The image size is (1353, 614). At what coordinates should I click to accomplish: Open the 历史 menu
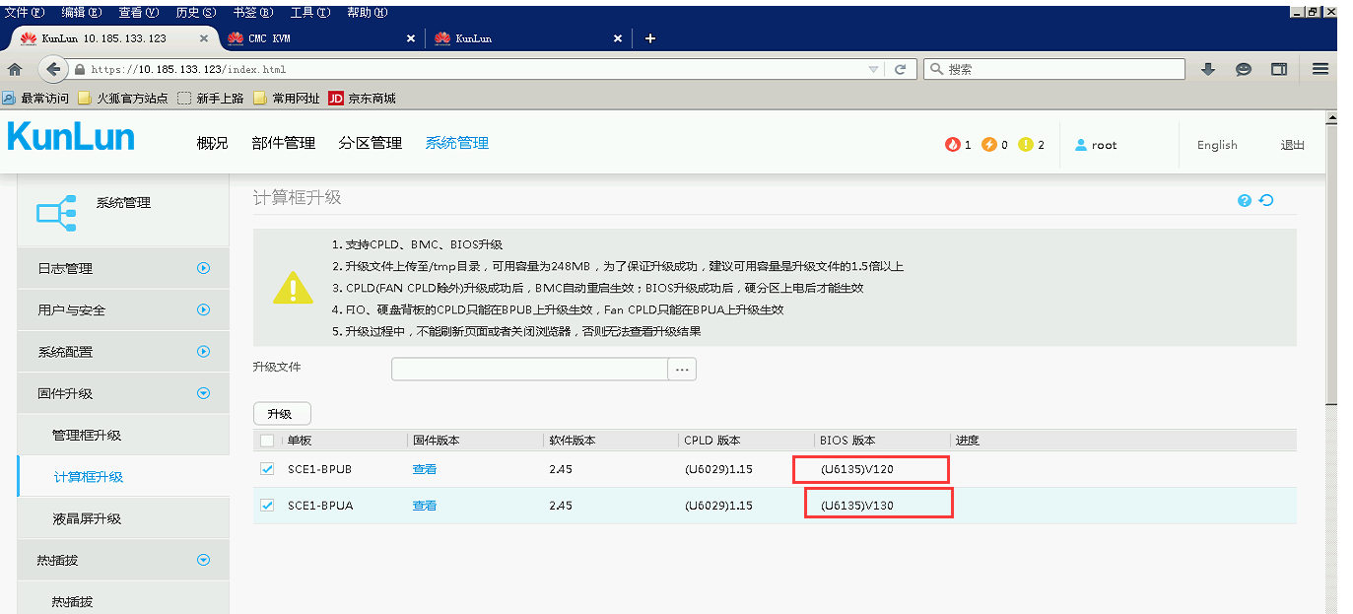196,13
